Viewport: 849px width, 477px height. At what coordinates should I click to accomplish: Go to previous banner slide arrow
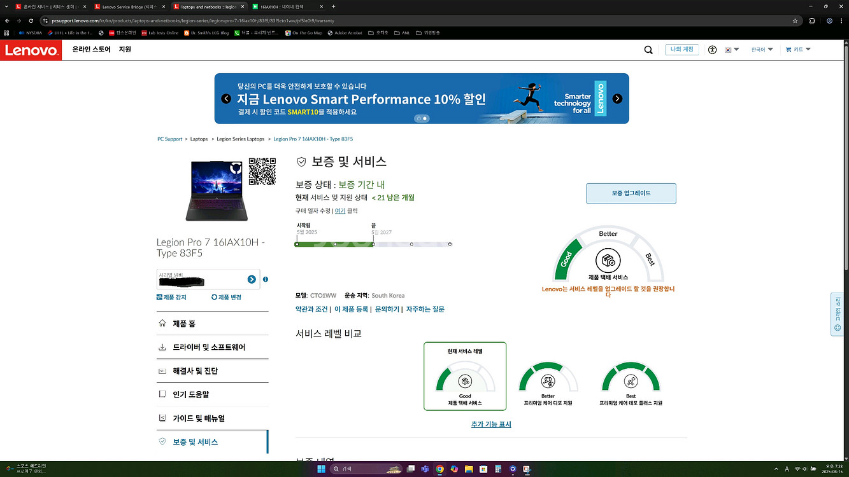point(226,99)
